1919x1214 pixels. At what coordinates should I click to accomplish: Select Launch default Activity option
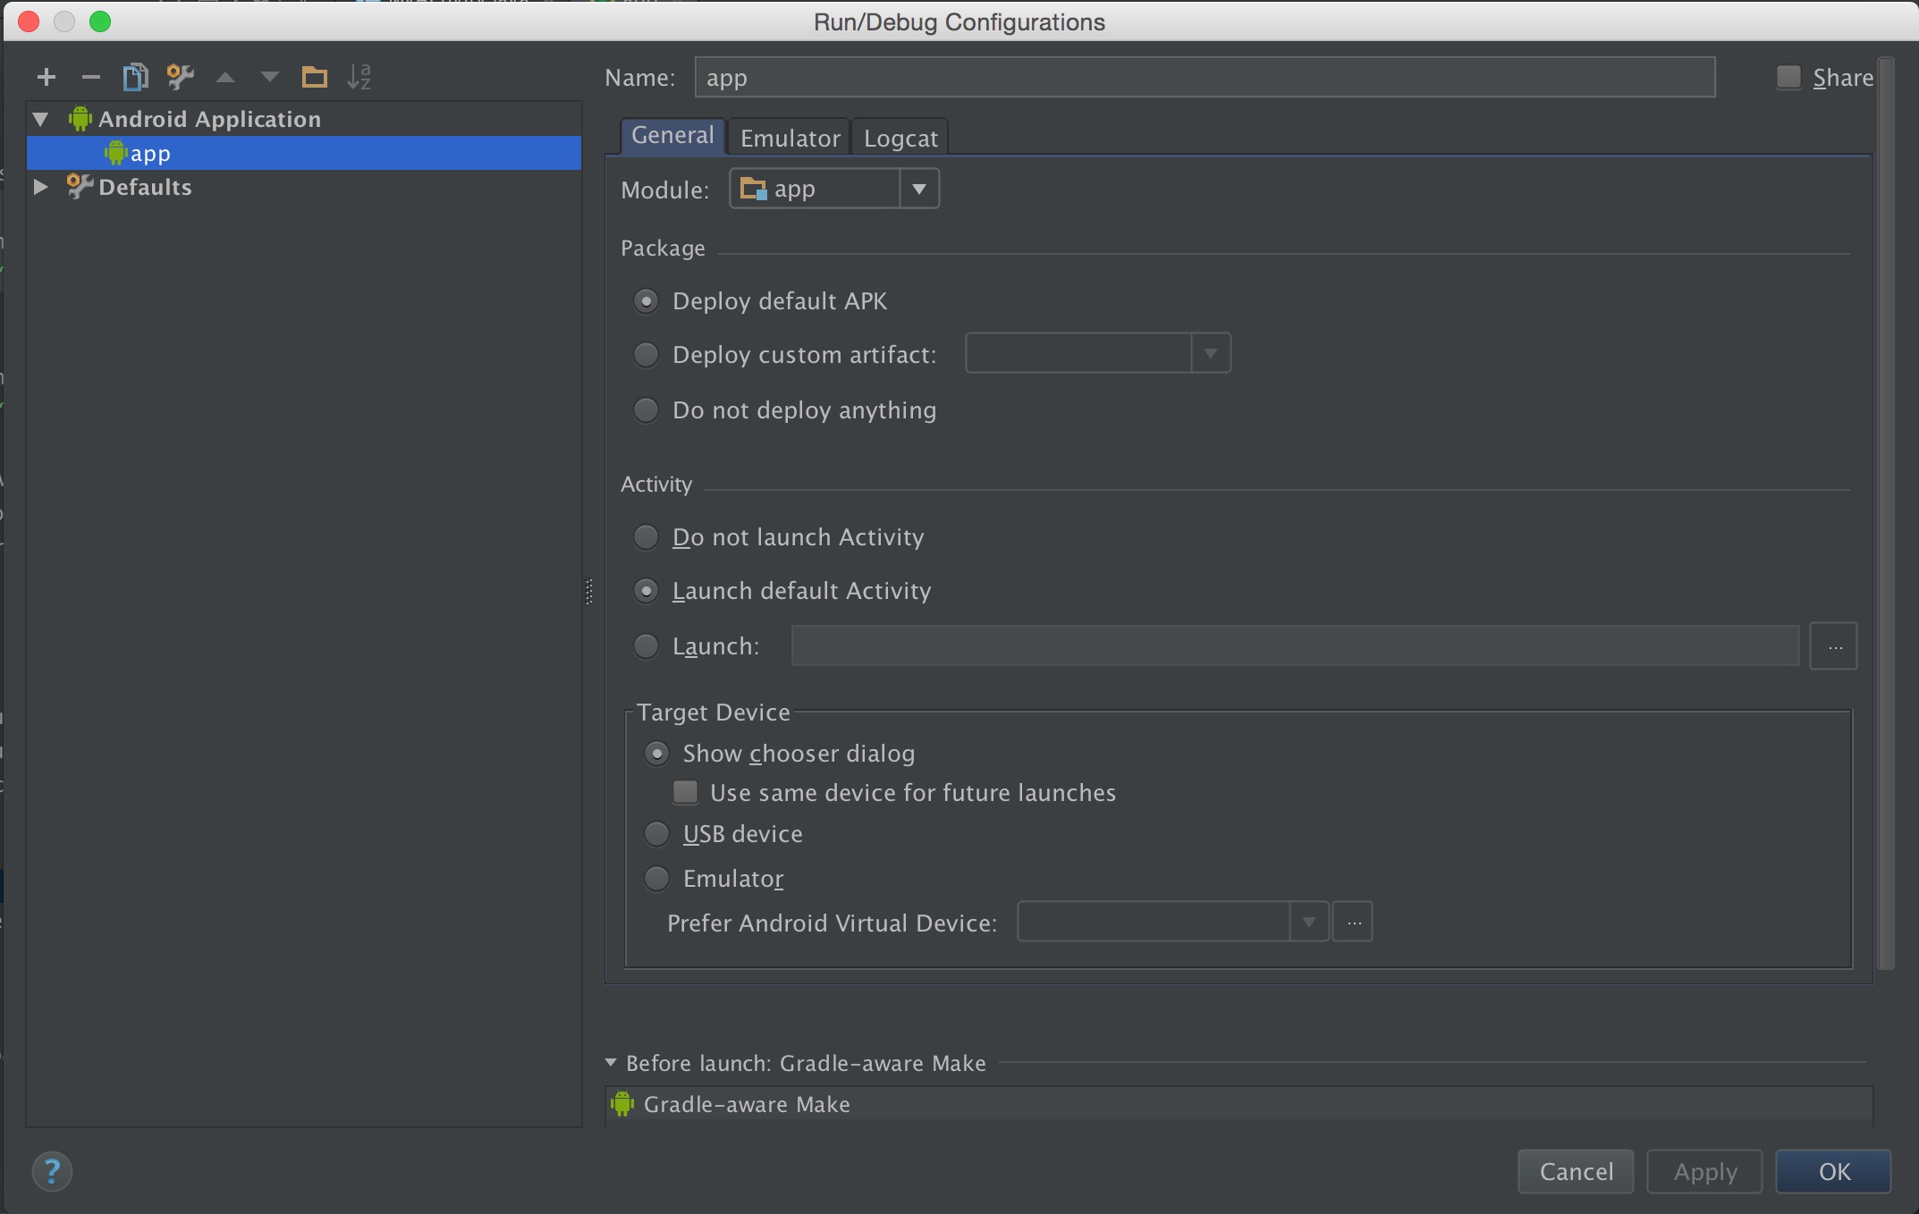coord(646,591)
